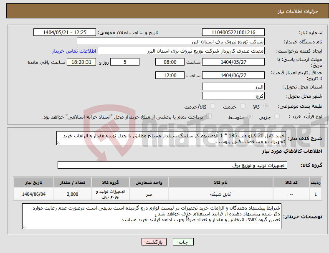Click the delivery city کرج field

233,96
